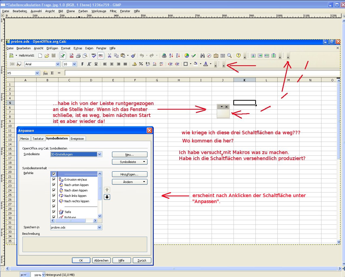Click the Font Color A swatch
This screenshot has width=345, height=277.
(206, 64)
